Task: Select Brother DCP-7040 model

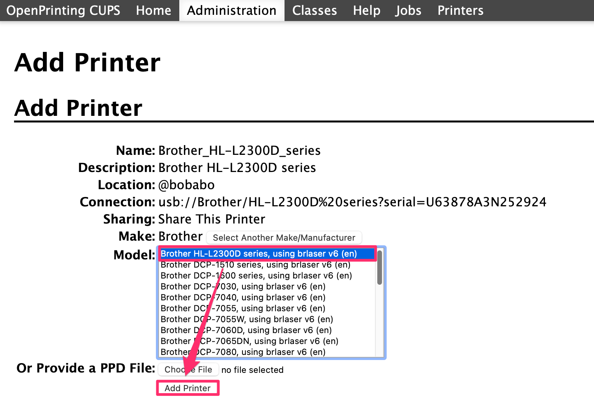Action: pyautogui.click(x=267, y=297)
